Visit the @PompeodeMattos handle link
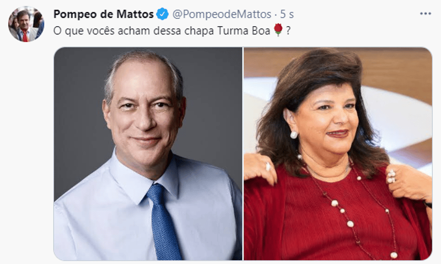441x264 pixels. (222, 14)
